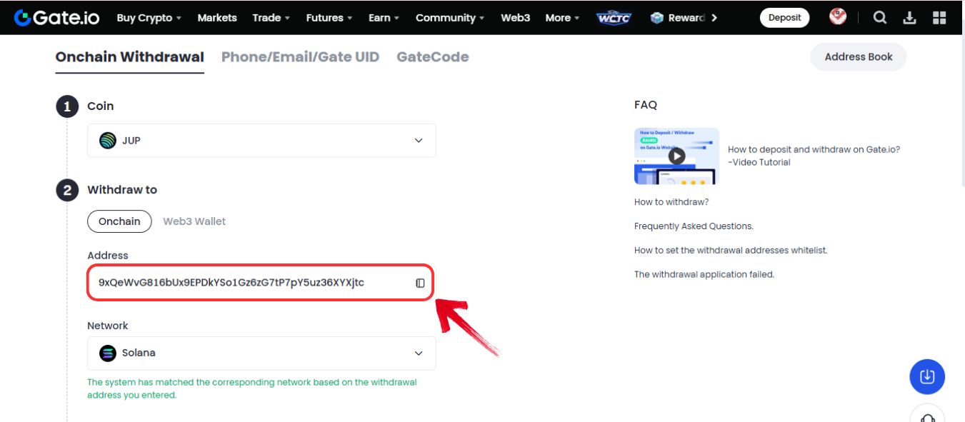Click the 'FAQ' heading text

click(x=646, y=105)
